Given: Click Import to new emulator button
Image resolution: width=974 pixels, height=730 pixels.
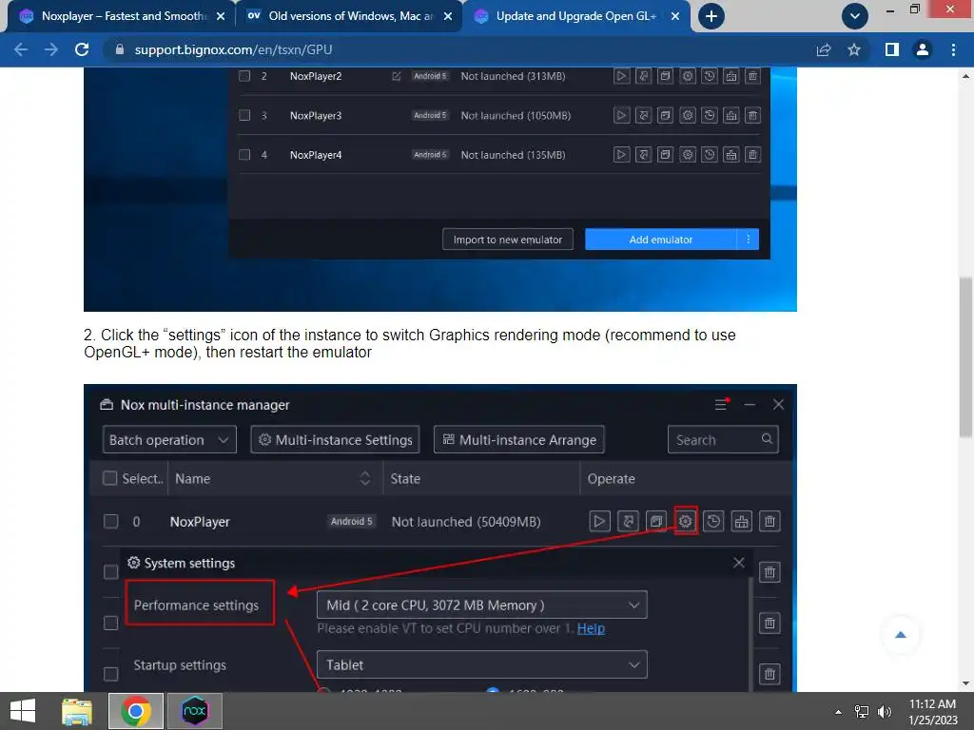Looking at the screenshot, I should pos(508,240).
